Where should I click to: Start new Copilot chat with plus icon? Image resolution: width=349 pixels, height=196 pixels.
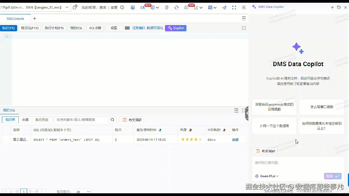coord(332,7)
